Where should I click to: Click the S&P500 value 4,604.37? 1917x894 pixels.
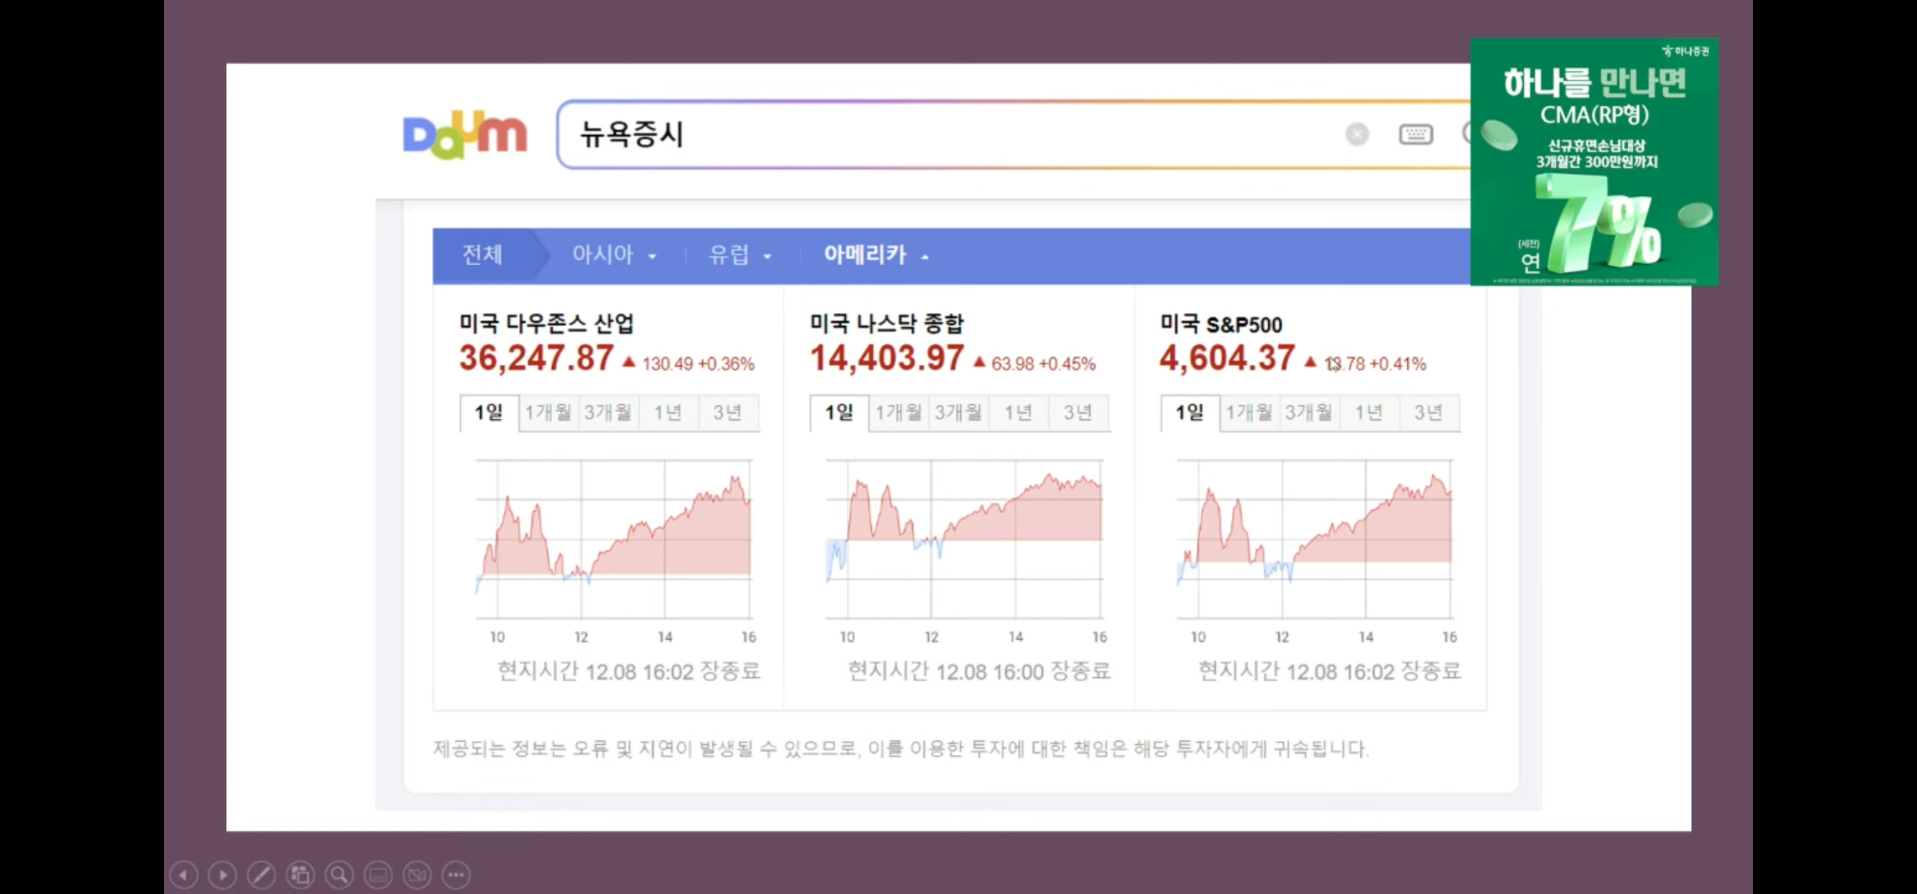tap(1227, 358)
